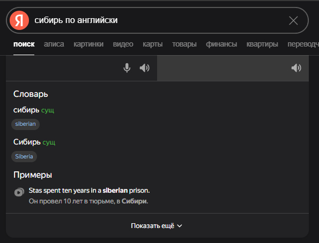Switch to the алиса tab
Screen dimensions: 319x243
click(54, 44)
